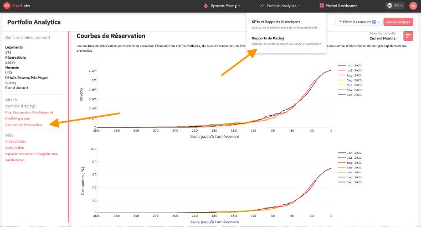Expand the Filtrer les annonces dropdown

click(x=359, y=22)
